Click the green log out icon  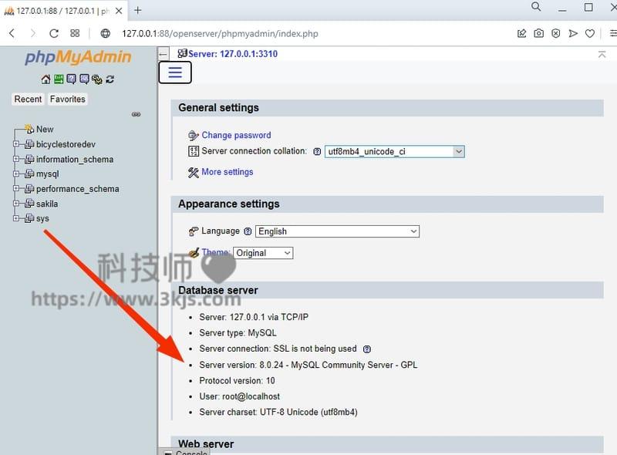click(59, 79)
